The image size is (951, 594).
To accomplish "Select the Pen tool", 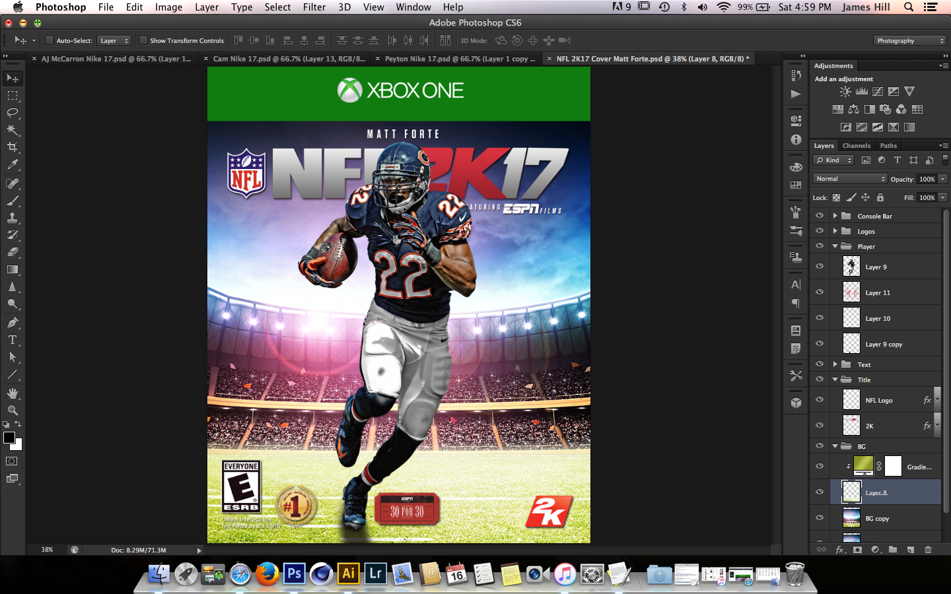I will coord(13,323).
